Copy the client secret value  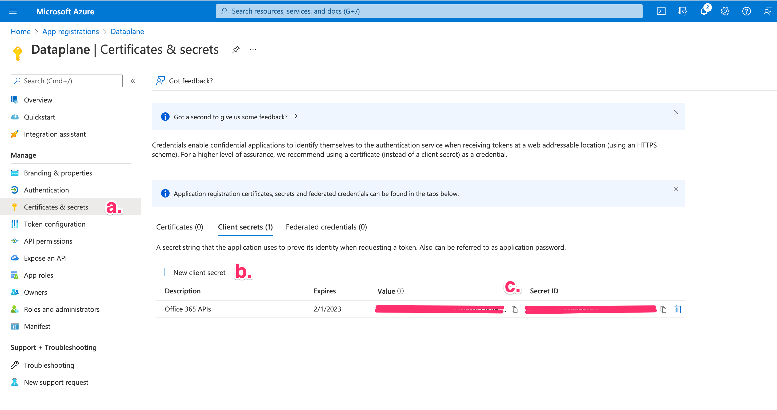click(515, 309)
